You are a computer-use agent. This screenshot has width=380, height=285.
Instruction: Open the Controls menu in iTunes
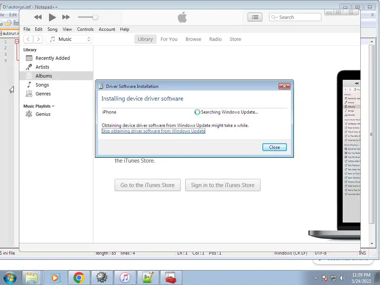pyautogui.click(x=85, y=29)
